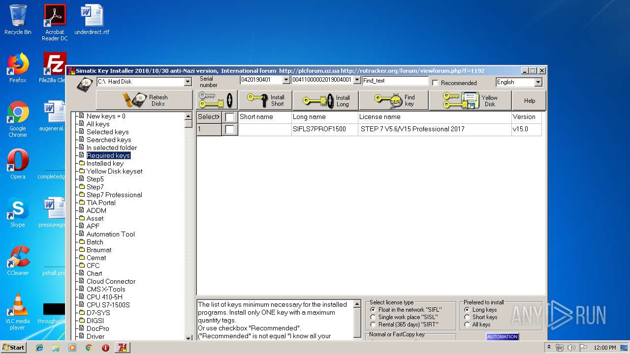This screenshot has width=630, height=354.
Task: Click the volume icon in system tray
Action: 571,348
